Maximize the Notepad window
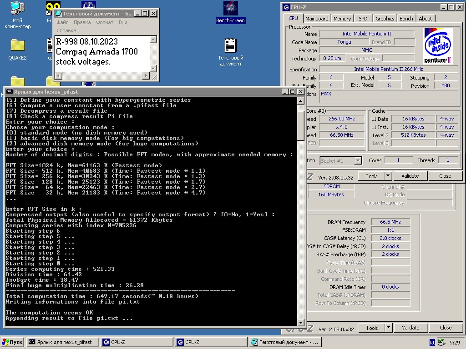The width and height of the screenshot is (466, 349). click(145, 14)
